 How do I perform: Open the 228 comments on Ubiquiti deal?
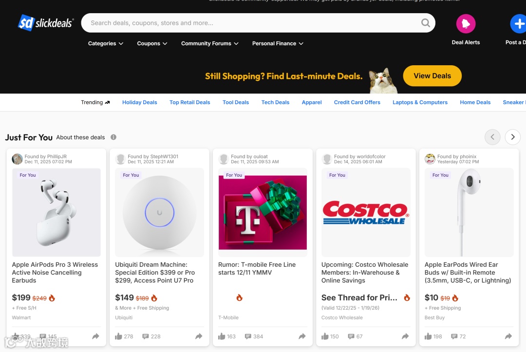[x=151, y=336]
